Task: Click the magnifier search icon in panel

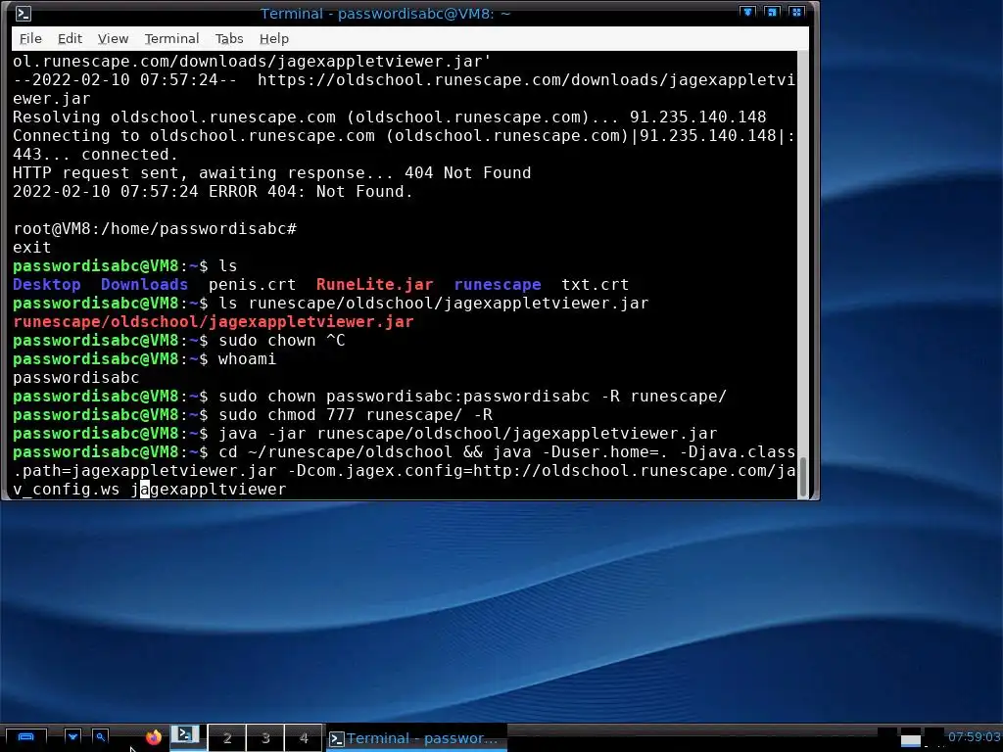Action: pos(101,737)
